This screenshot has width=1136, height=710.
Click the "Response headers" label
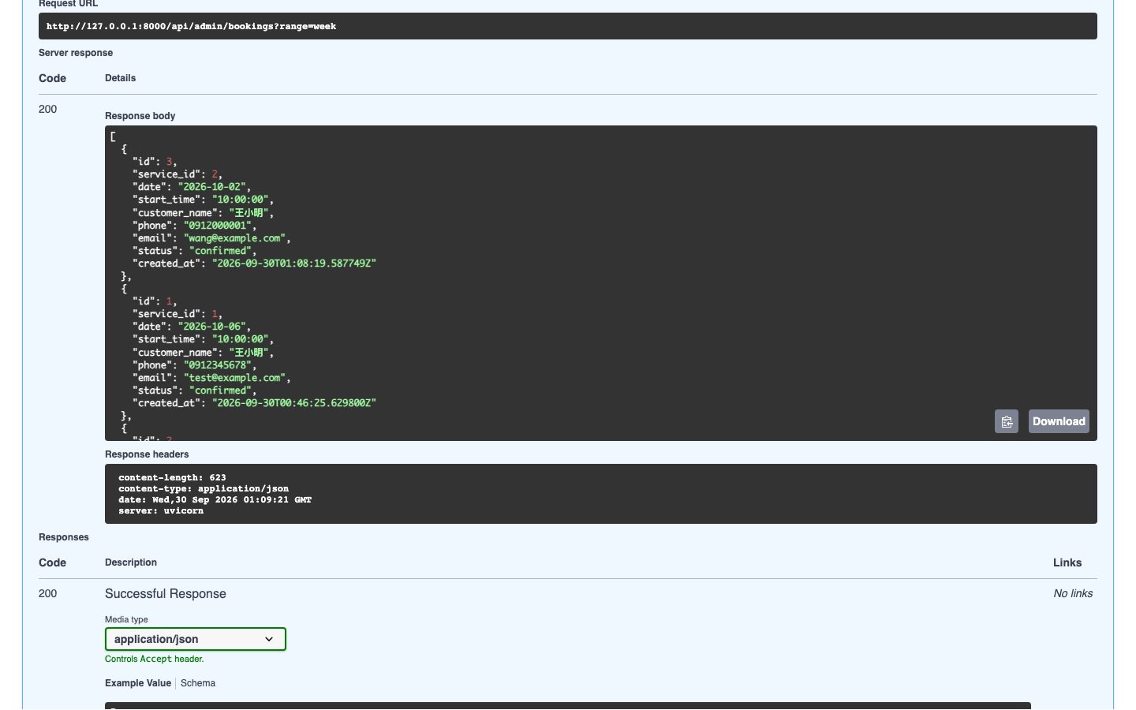147,454
